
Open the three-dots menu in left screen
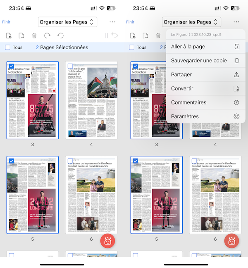point(112,22)
